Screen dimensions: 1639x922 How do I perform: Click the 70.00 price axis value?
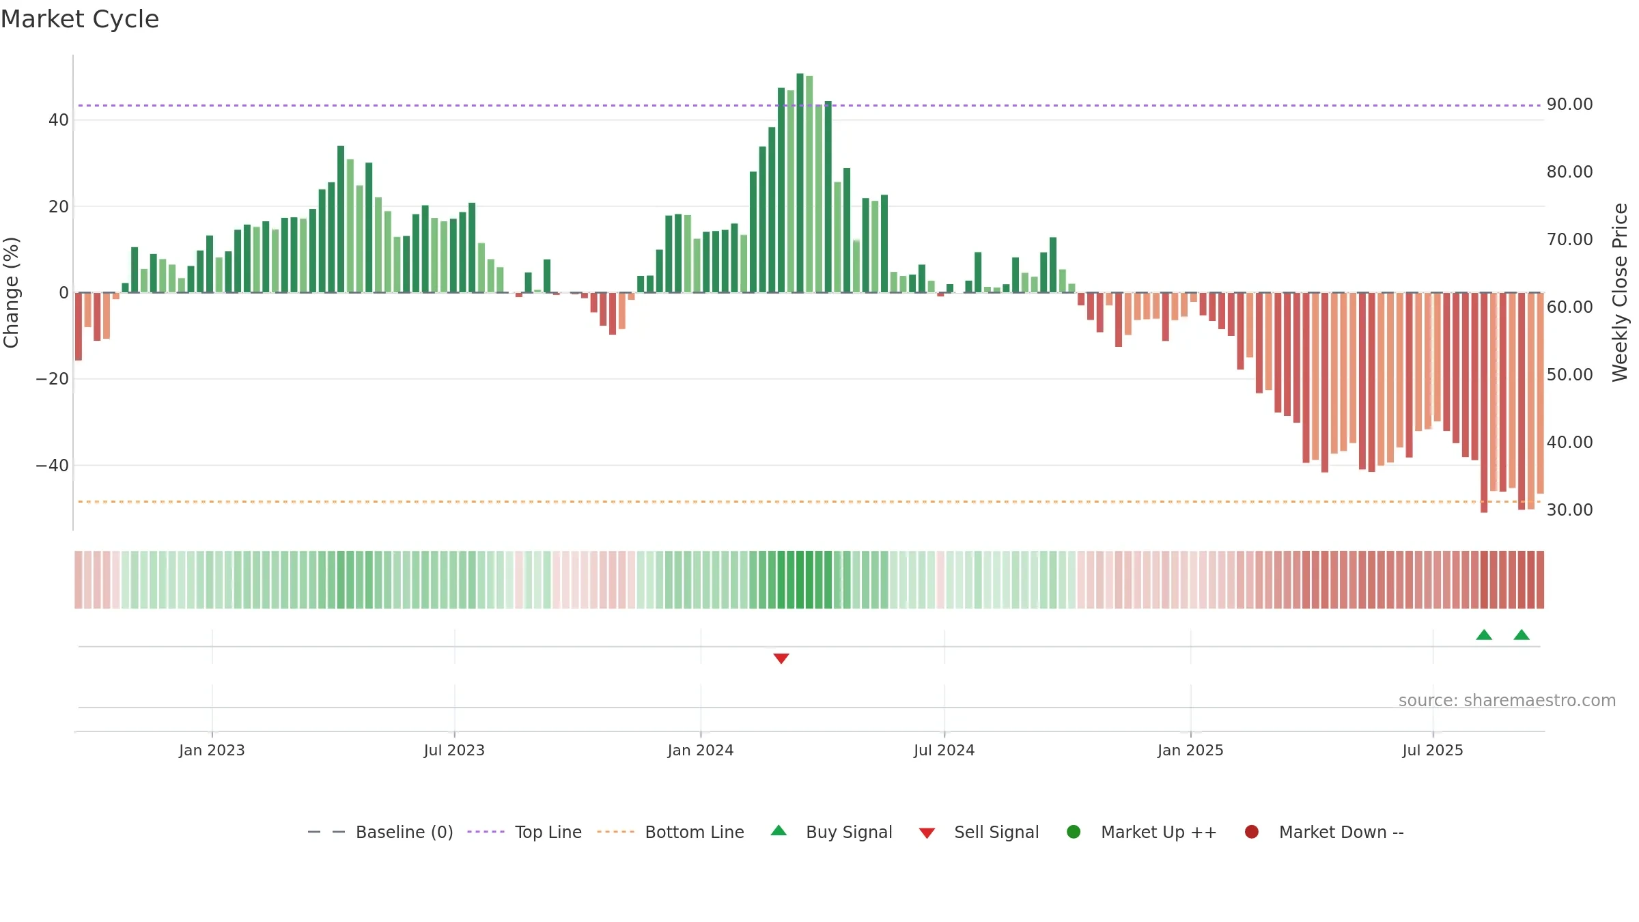tap(1569, 240)
